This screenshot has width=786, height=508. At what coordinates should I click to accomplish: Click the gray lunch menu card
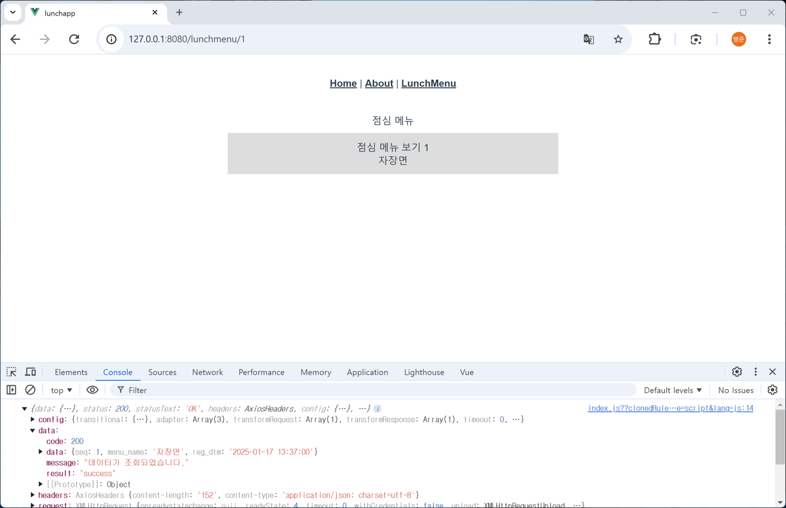click(393, 154)
